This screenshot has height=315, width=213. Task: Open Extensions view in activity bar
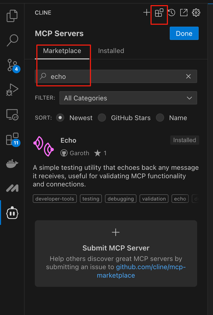pyautogui.click(x=12, y=139)
